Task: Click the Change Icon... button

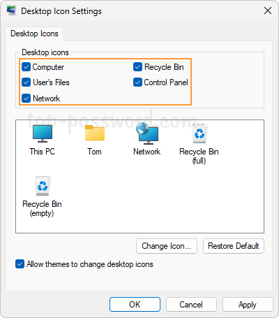Action: [167, 246]
